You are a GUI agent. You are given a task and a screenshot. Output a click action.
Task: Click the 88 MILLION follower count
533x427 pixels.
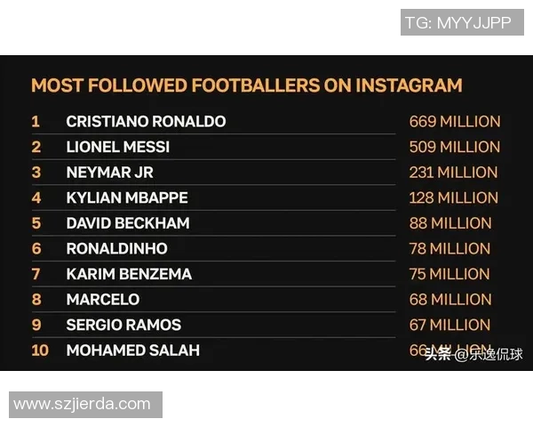(x=449, y=223)
